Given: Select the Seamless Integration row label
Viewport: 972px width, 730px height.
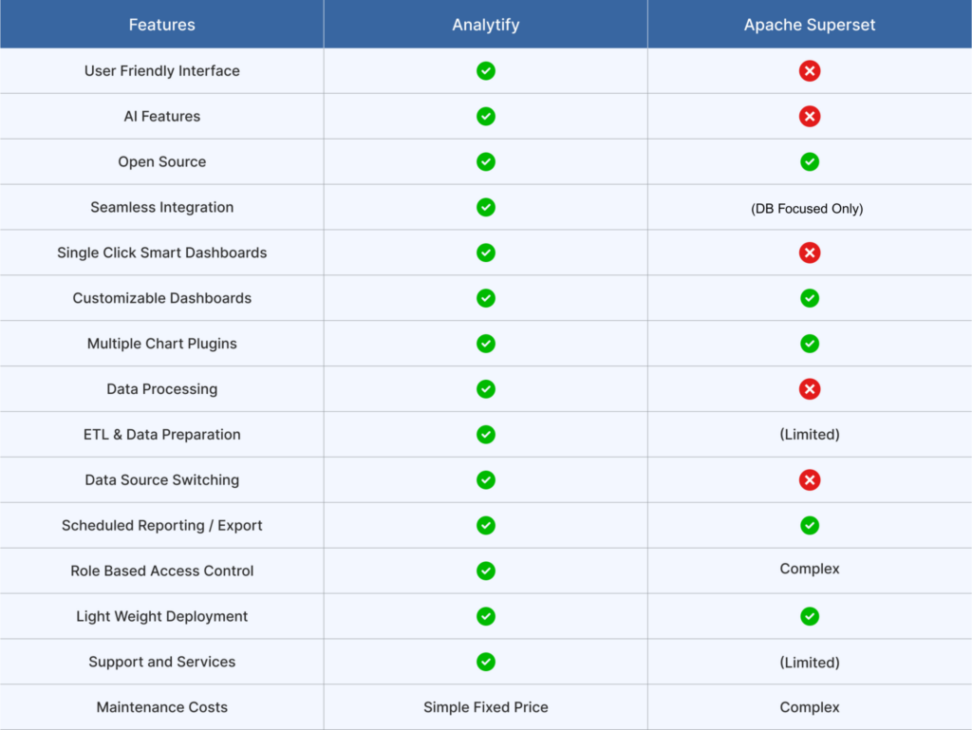Looking at the screenshot, I should [x=161, y=207].
